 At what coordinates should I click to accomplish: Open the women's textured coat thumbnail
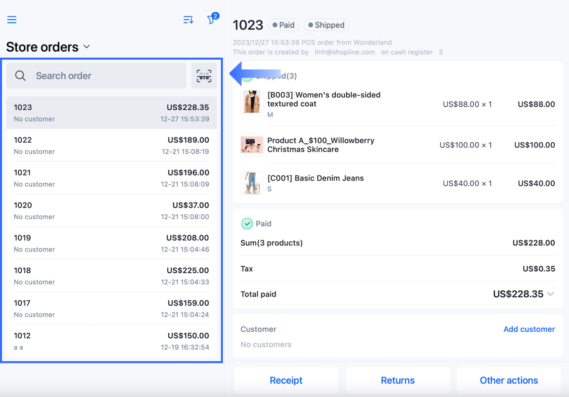pos(252,102)
